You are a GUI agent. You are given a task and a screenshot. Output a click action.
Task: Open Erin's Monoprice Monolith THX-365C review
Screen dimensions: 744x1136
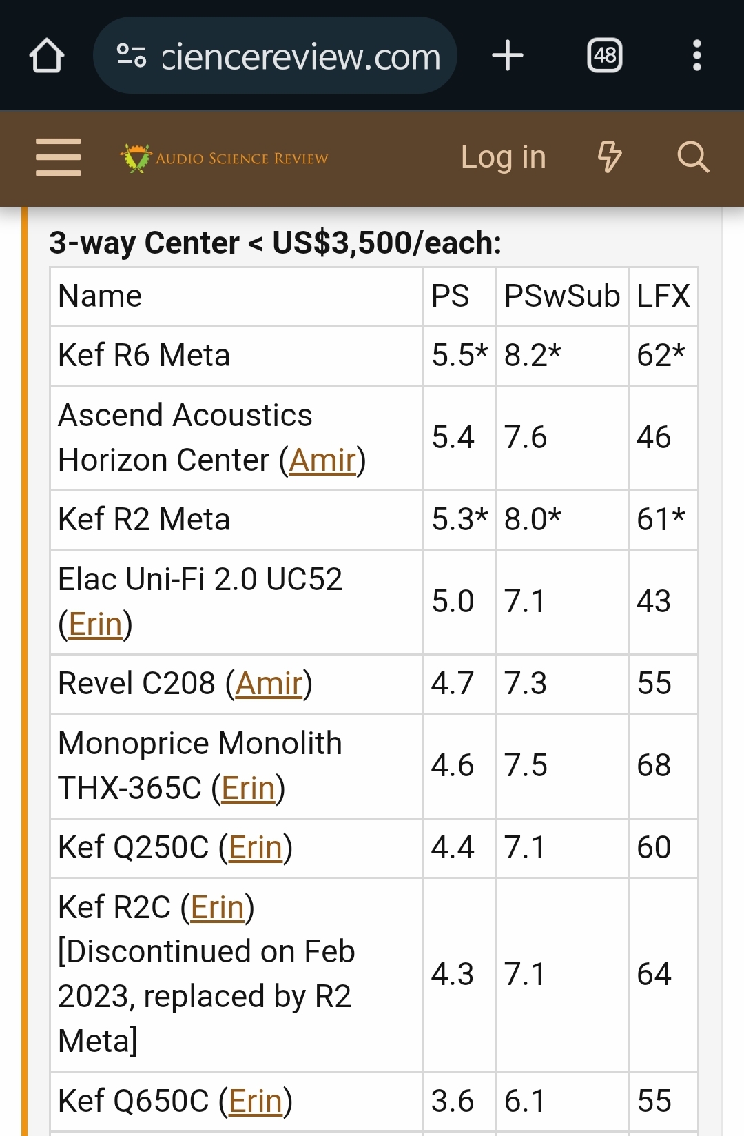248,789
